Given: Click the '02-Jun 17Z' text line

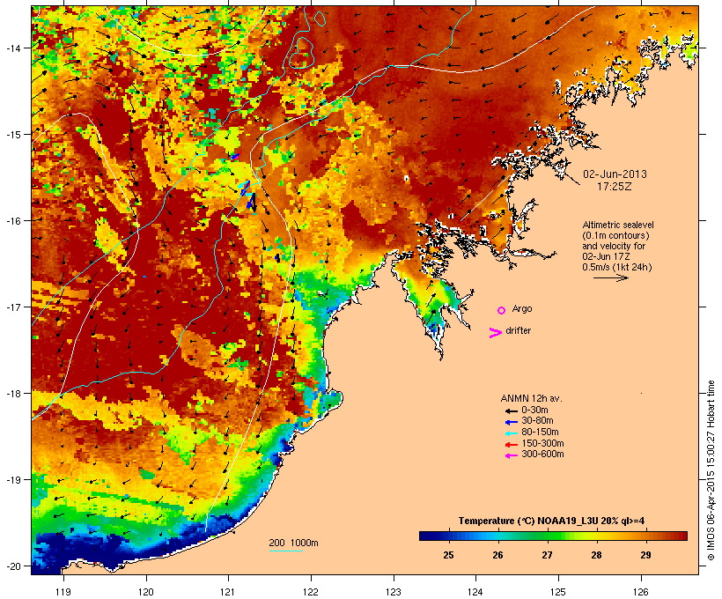Looking at the screenshot, I should tap(606, 256).
